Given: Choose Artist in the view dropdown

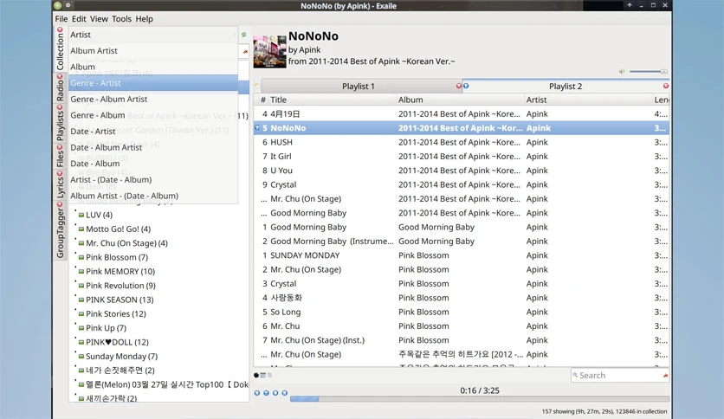Looking at the screenshot, I should (x=152, y=35).
